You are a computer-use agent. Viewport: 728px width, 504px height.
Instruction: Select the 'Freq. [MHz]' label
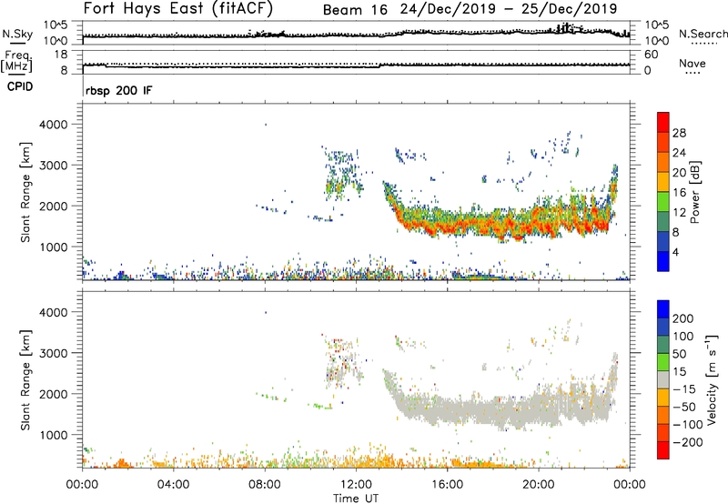coord(16,62)
